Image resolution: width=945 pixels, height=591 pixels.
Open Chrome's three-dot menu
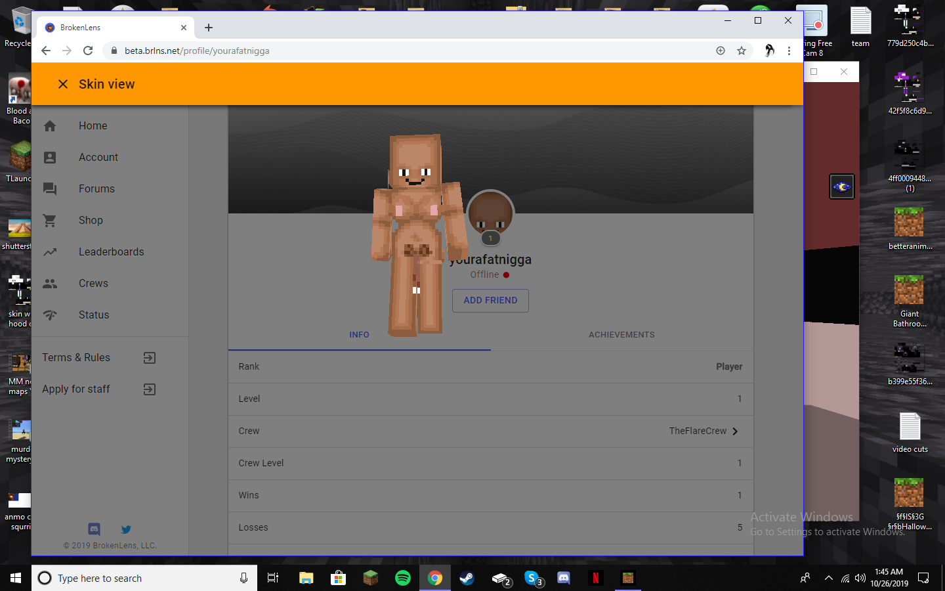(x=789, y=51)
